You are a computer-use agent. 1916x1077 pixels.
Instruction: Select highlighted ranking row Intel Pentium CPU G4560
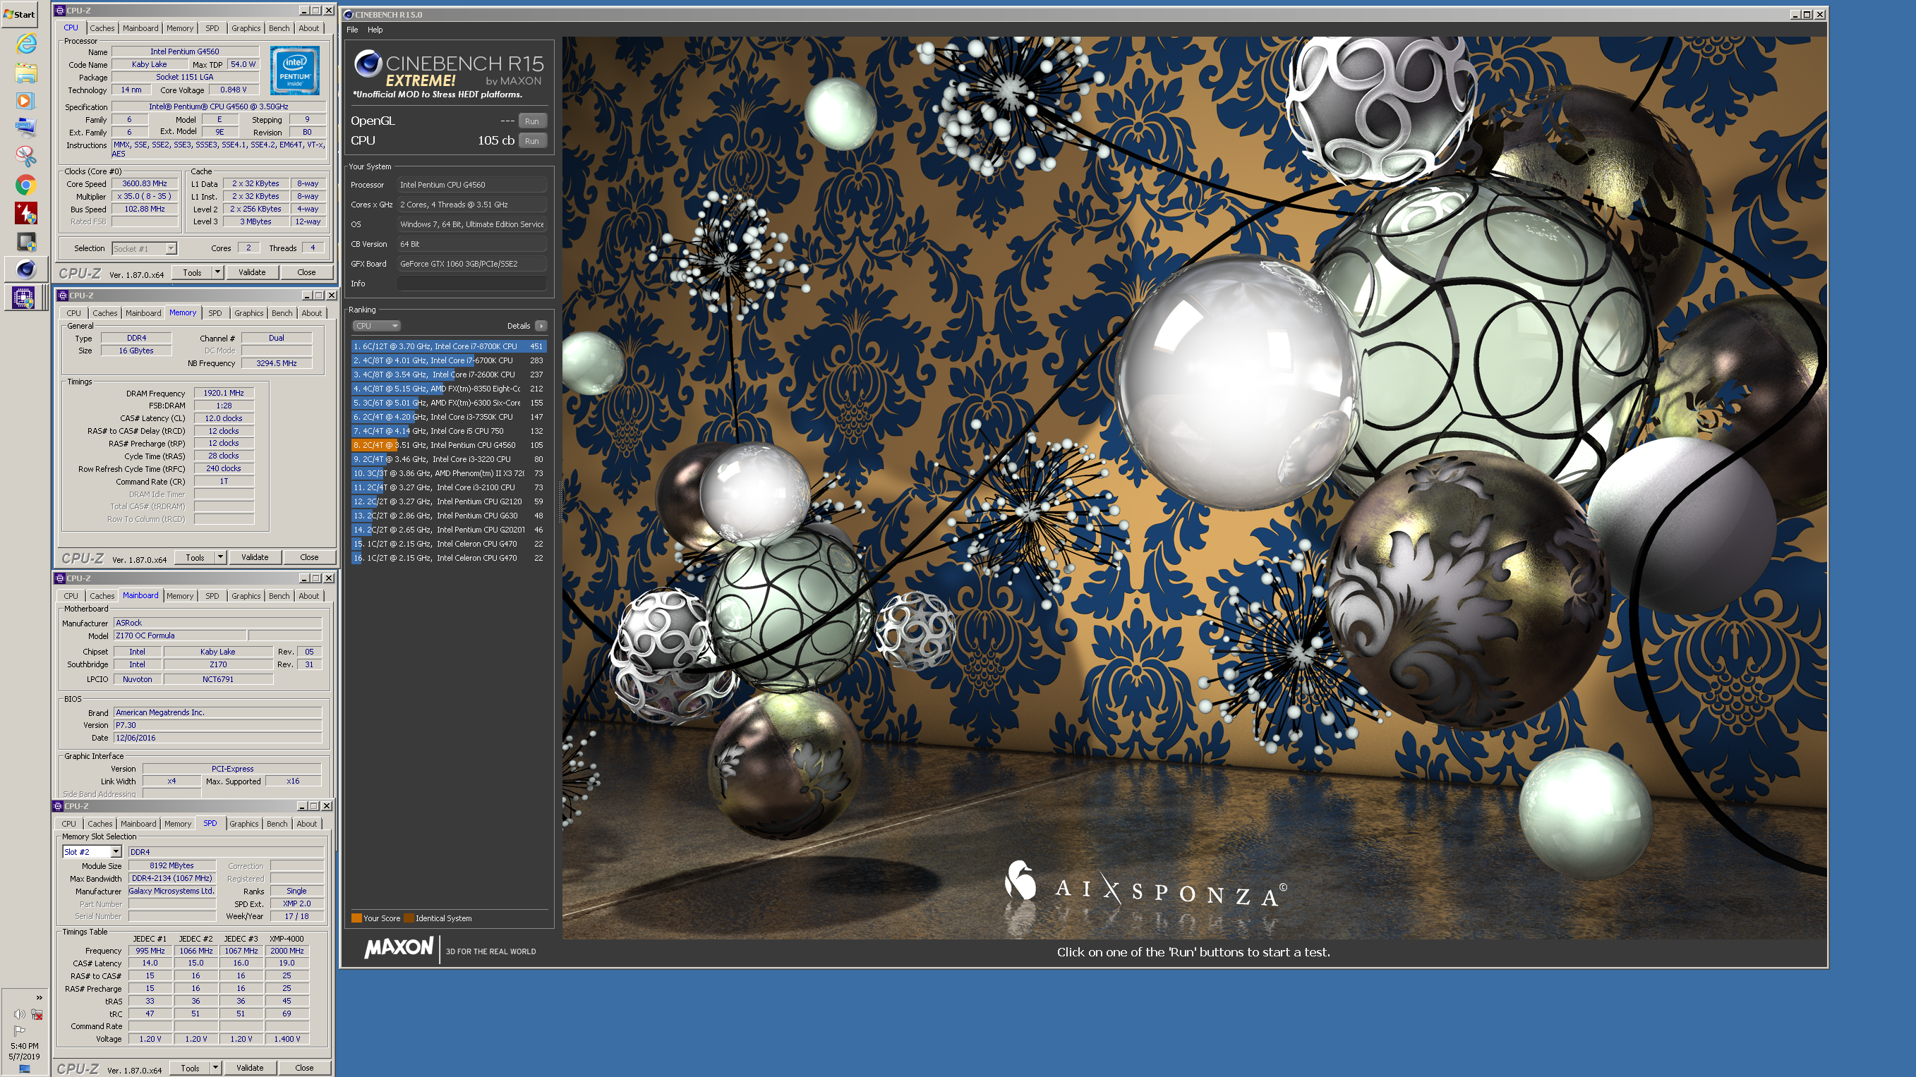449,445
